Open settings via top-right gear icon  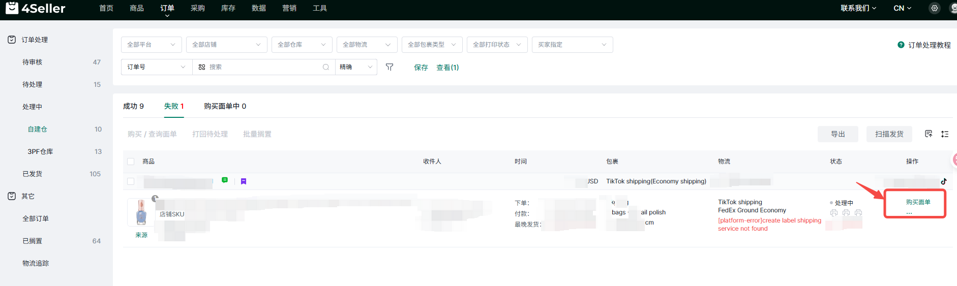(x=934, y=8)
